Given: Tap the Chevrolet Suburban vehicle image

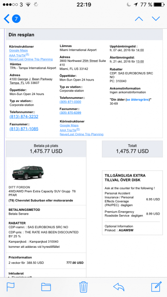Looking at the screenshot, I should point(28,173).
